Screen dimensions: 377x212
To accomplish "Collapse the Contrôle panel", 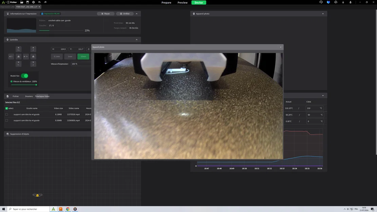I will (136, 39).
